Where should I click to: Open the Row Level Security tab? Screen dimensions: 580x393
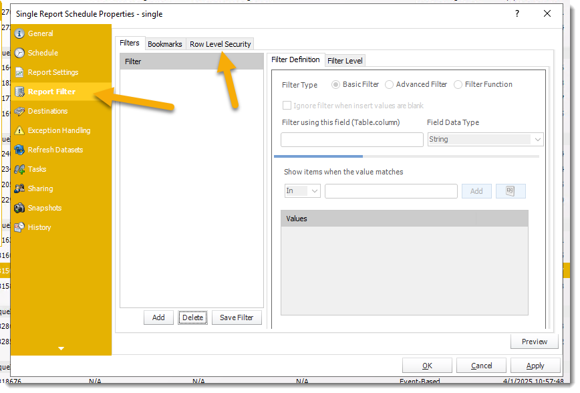click(x=220, y=44)
